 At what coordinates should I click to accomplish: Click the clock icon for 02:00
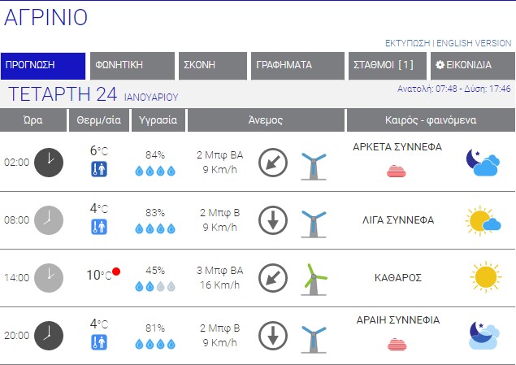pyautogui.click(x=49, y=162)
